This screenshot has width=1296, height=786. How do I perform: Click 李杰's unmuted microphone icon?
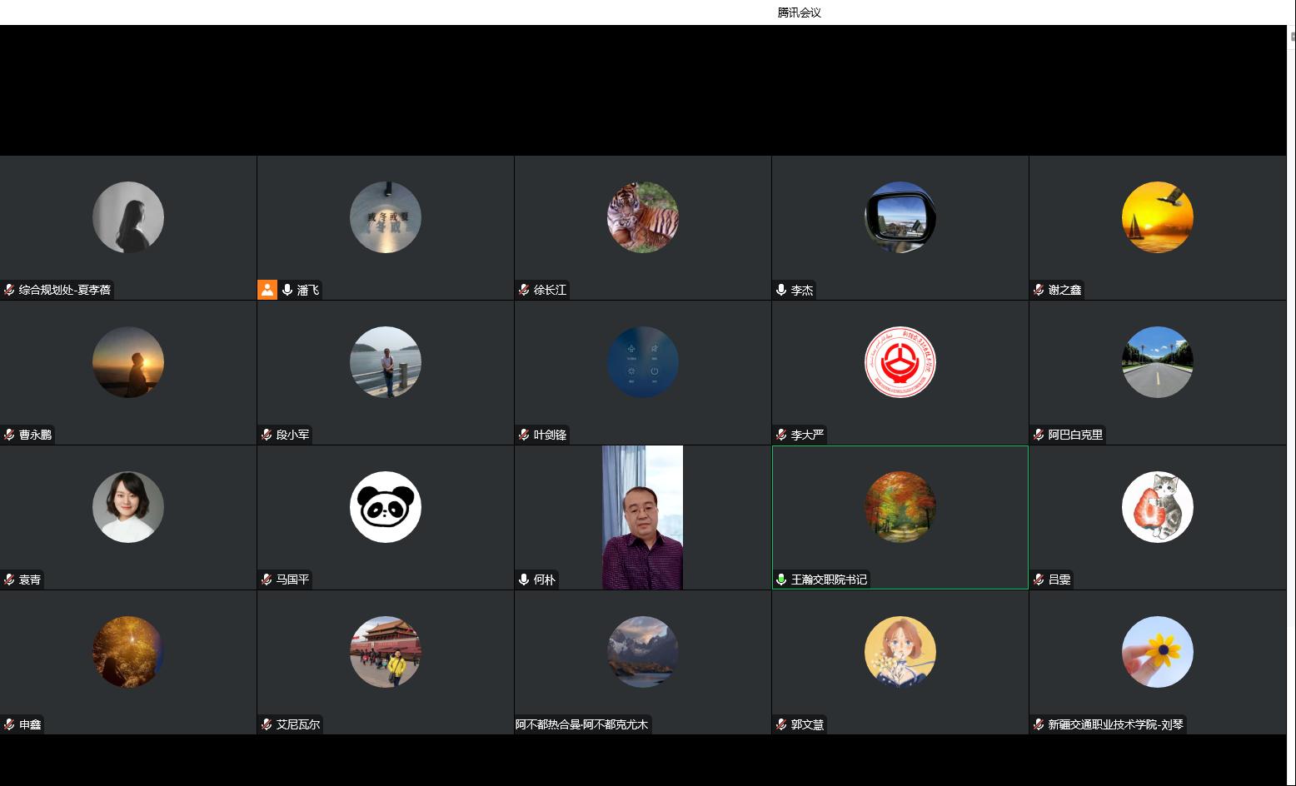point(781,290)
